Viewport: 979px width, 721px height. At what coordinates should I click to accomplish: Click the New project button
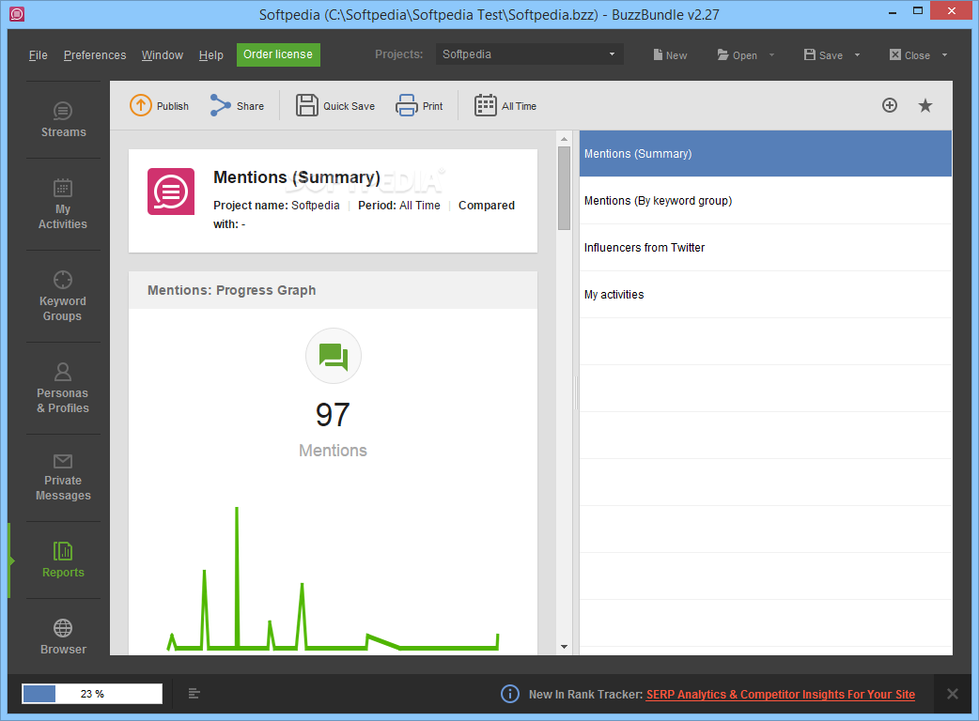[670, 54]
